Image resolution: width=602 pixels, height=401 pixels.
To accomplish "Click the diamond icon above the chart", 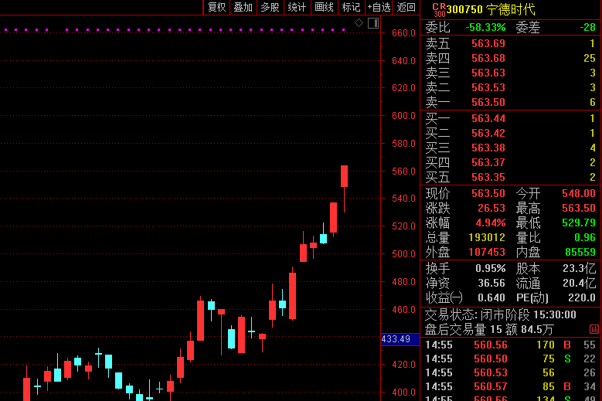I will tap(359, 23).
